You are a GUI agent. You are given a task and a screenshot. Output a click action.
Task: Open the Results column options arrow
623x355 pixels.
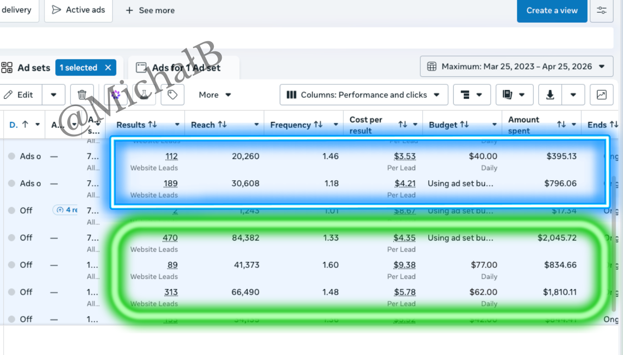[x=177, y=125]
